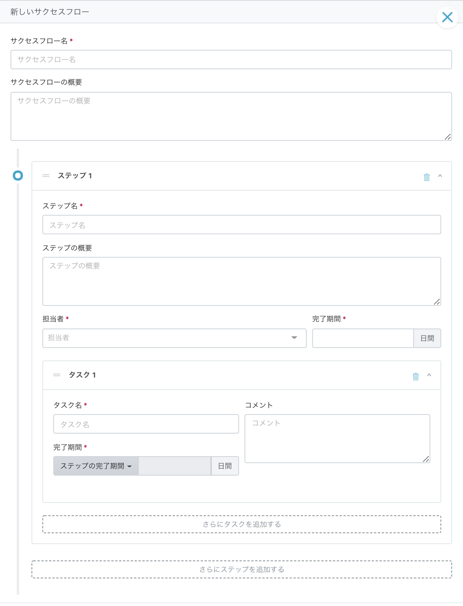Click サクセスフローの概要 textarea resize handle
Viewport: 463px width, 606px height.
coord(447,137)
